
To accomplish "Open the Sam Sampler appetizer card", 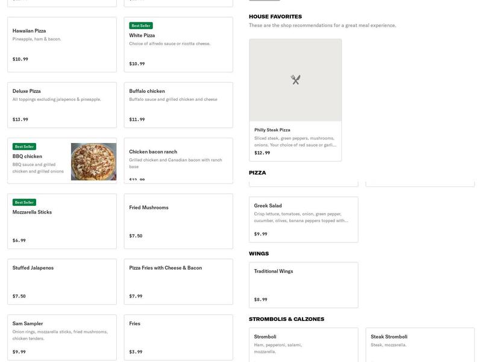I will [62, 337].
